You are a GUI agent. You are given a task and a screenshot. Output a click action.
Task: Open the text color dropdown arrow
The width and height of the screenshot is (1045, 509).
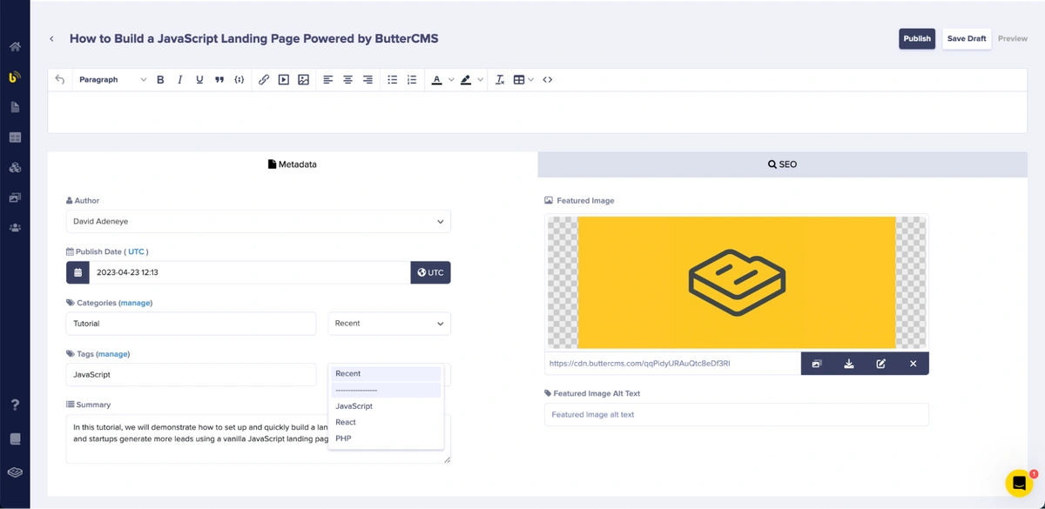coord(451,79)
